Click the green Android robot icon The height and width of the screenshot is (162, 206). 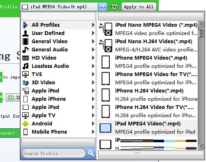25,124
